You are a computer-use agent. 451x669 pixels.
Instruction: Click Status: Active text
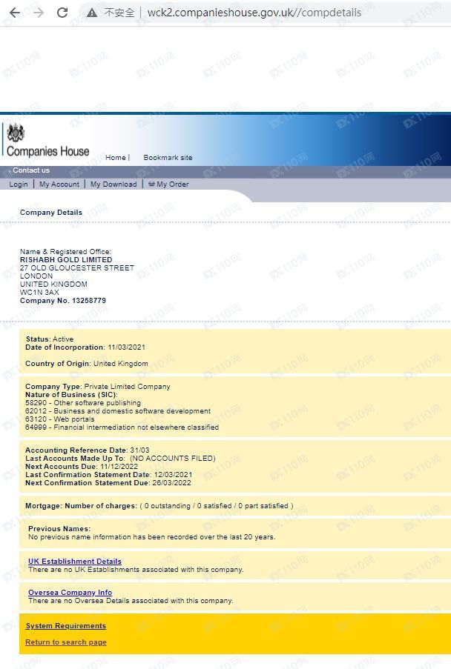click(x=50, y=339)
